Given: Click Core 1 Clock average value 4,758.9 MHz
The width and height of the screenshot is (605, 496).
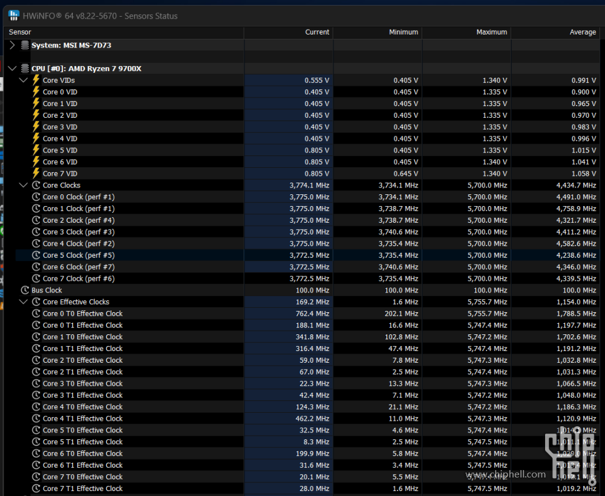Looking at the screenshot, I should coord(576,209).
